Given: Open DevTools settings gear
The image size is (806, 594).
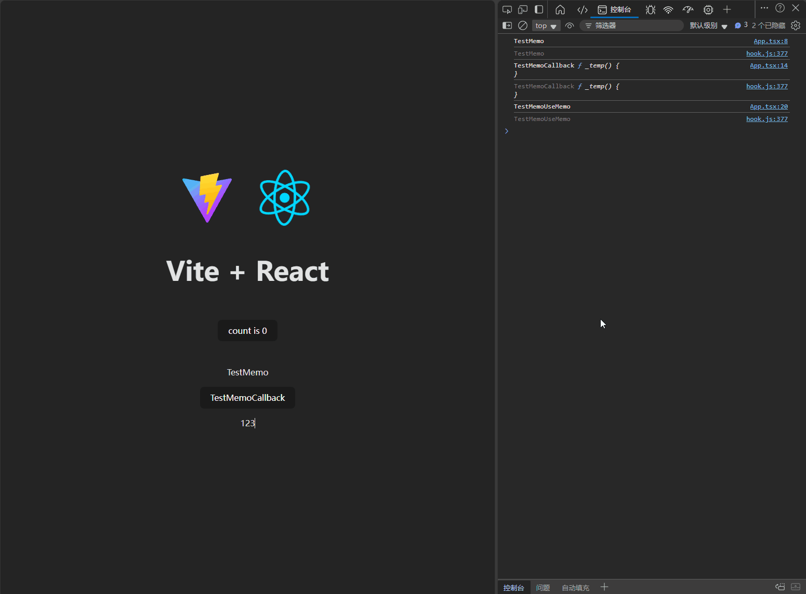Looking at the screenshot, I should (x=796, y=25).
